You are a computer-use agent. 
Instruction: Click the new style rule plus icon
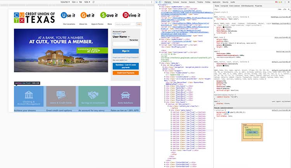[289, 9]
